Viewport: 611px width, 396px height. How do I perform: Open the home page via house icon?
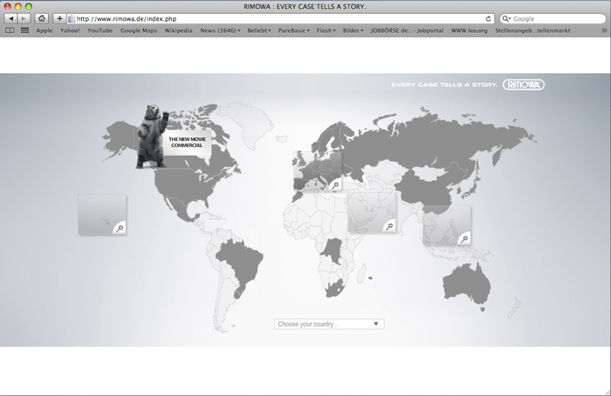(x=42, y=18)
